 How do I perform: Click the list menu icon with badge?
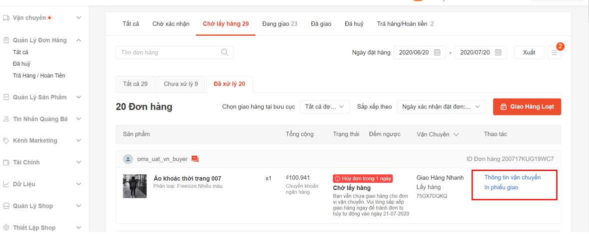[554, 52]
